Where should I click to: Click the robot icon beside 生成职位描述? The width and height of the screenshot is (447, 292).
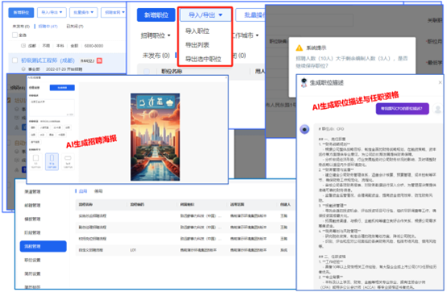(304, 82)
